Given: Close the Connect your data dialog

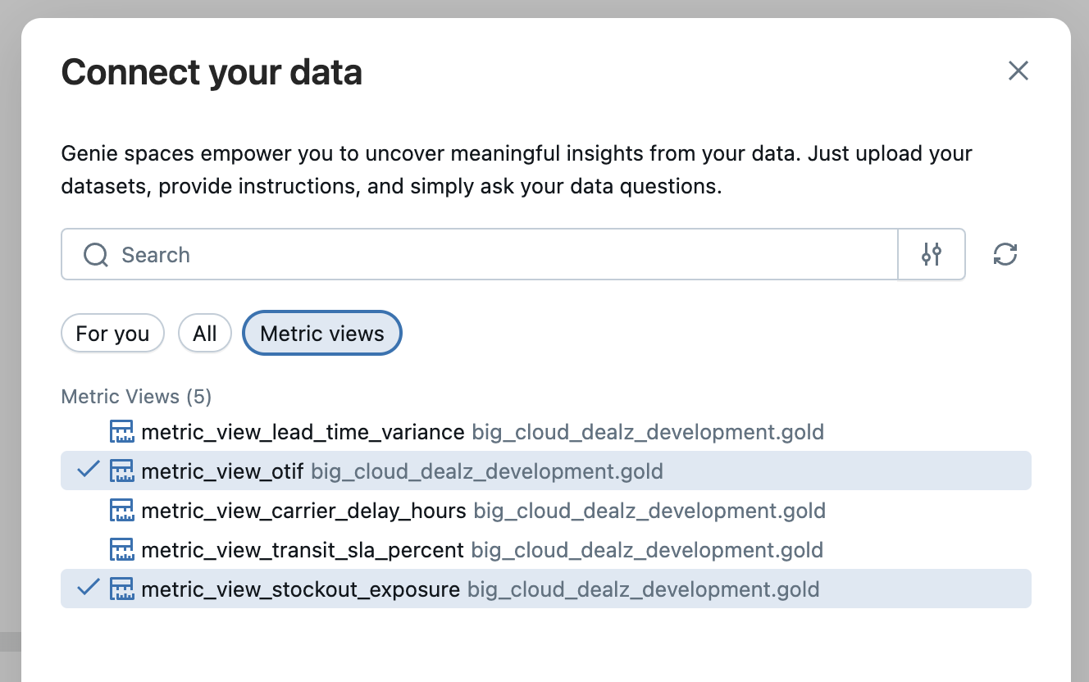Looking at the screenshot, I should click(x=1018, y=70).
